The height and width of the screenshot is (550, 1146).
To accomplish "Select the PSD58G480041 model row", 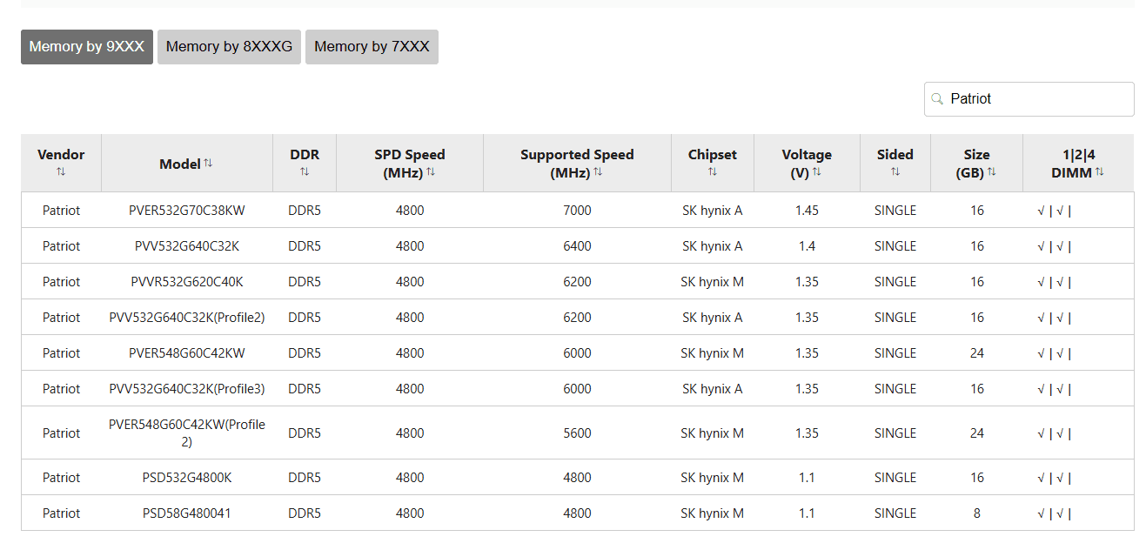I will point(187,513).
